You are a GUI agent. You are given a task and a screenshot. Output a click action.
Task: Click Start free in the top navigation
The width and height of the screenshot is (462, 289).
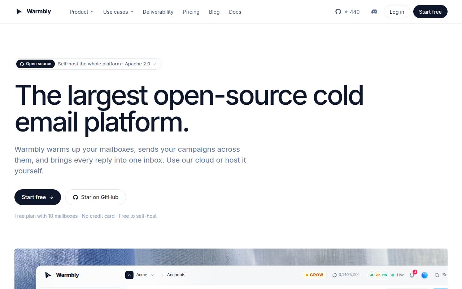430,12
